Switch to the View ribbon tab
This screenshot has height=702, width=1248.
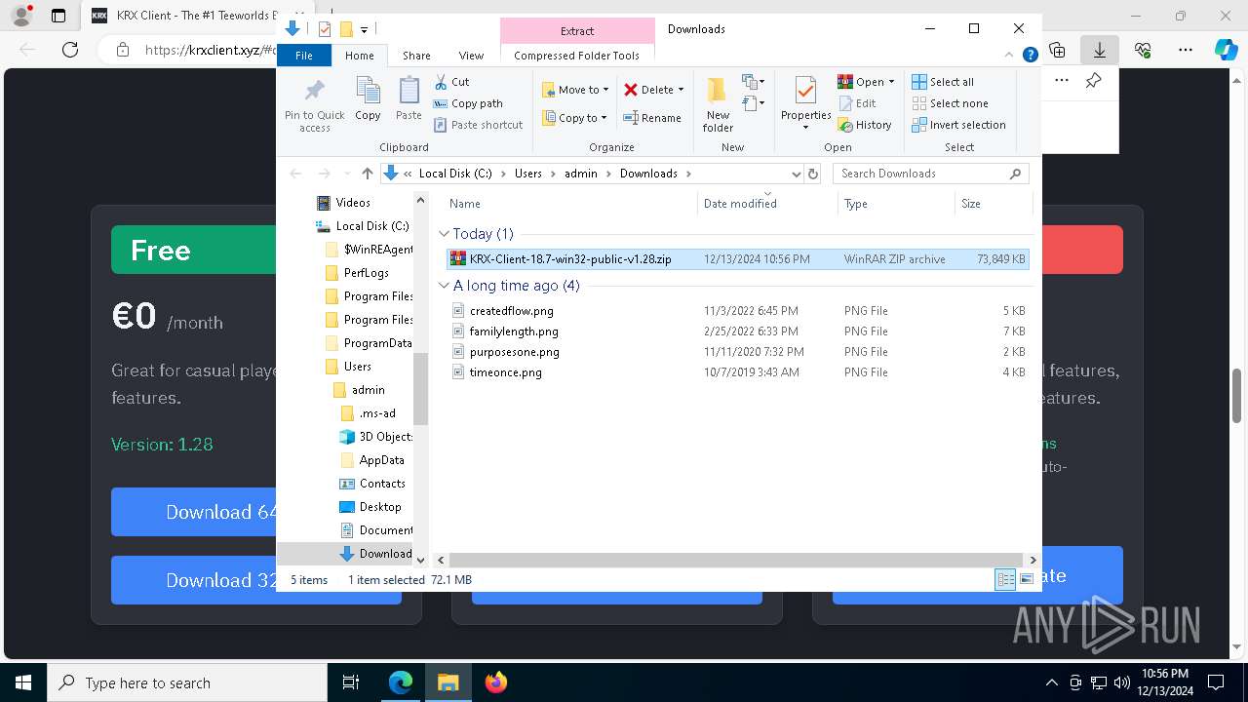tap(471, 56)
